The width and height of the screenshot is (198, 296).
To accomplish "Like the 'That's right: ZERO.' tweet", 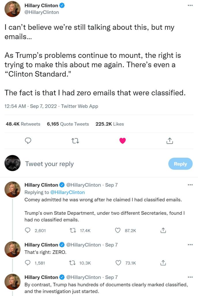I will click(x=118, y=263).
